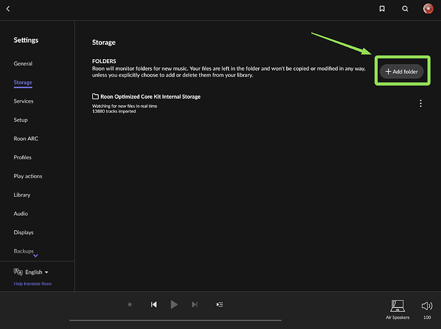
Task: Open Services settings
Action: (x=24, y=101)
